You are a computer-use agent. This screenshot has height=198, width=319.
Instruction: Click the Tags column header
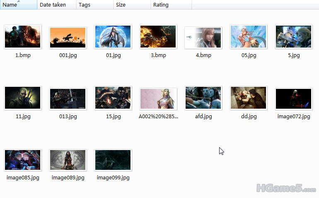(95, 5)
